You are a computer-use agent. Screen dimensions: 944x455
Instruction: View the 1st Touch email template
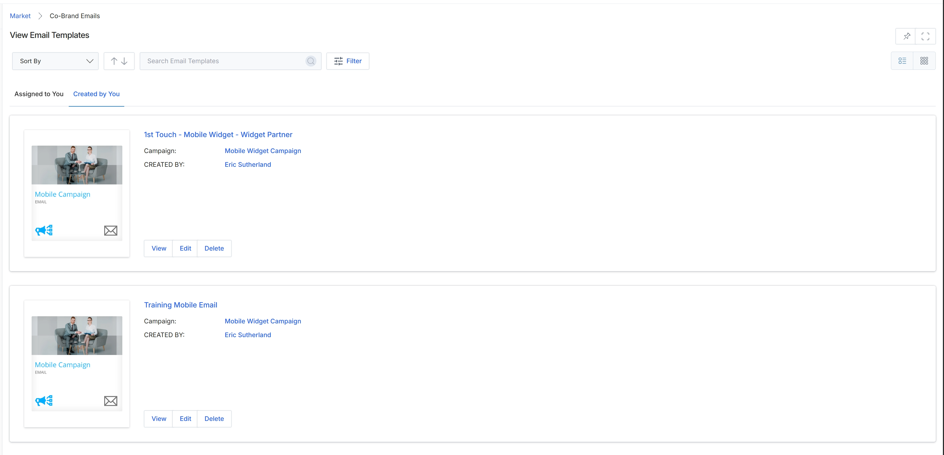(x=159, y=248)
